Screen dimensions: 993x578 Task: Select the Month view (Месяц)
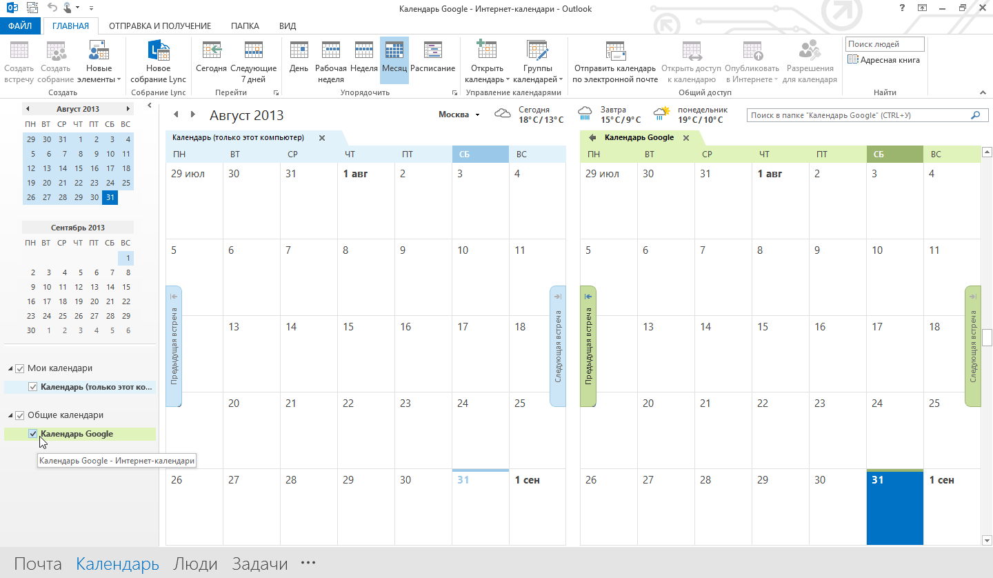pyautogui.click(x=394, y=61)
